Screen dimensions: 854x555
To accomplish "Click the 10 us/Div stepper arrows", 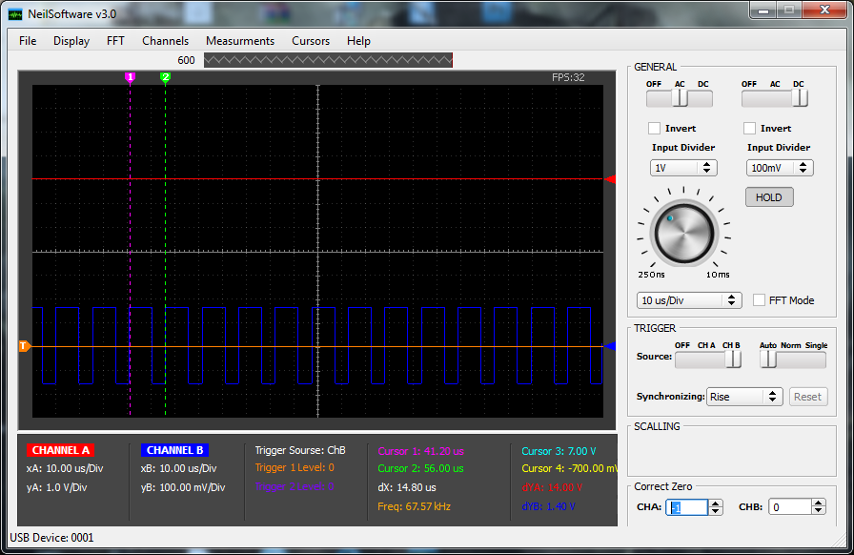I will (x=731, y=300).
